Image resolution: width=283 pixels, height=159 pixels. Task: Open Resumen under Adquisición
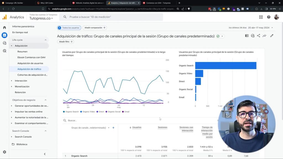22,52
